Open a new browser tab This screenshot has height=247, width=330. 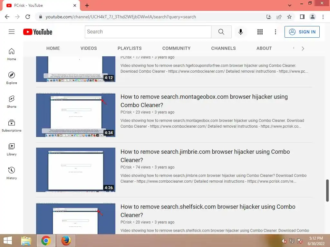tap(87, 5)
